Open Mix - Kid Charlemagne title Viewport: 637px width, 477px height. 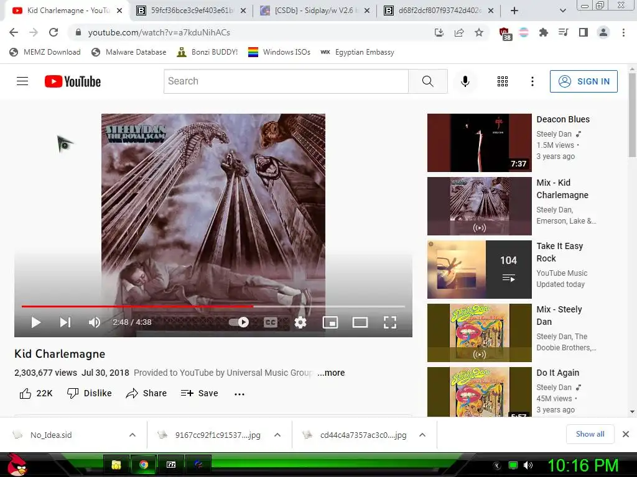[562, 189]
